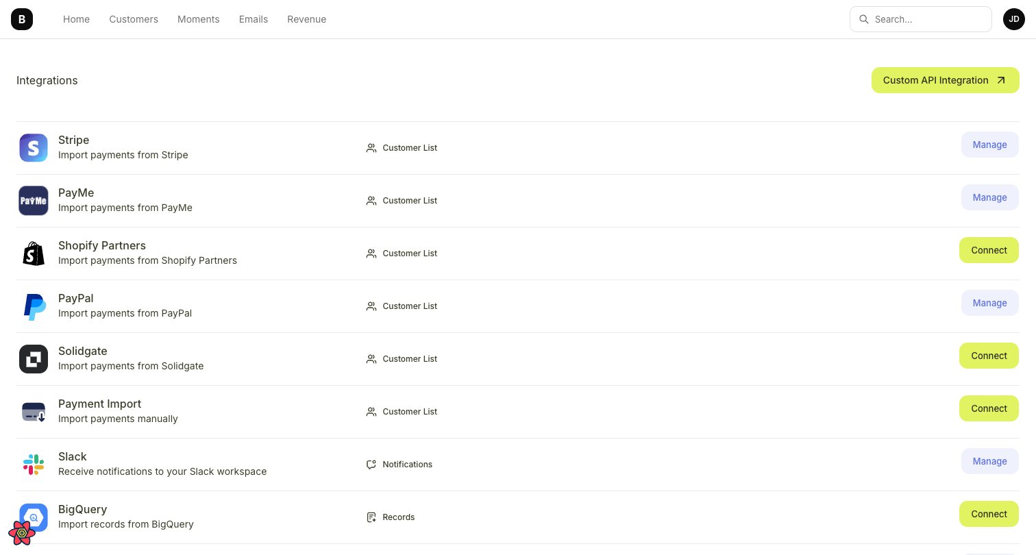Click the Shopify Partners title text
This screenshot has height=555, width=1036.
102,245
